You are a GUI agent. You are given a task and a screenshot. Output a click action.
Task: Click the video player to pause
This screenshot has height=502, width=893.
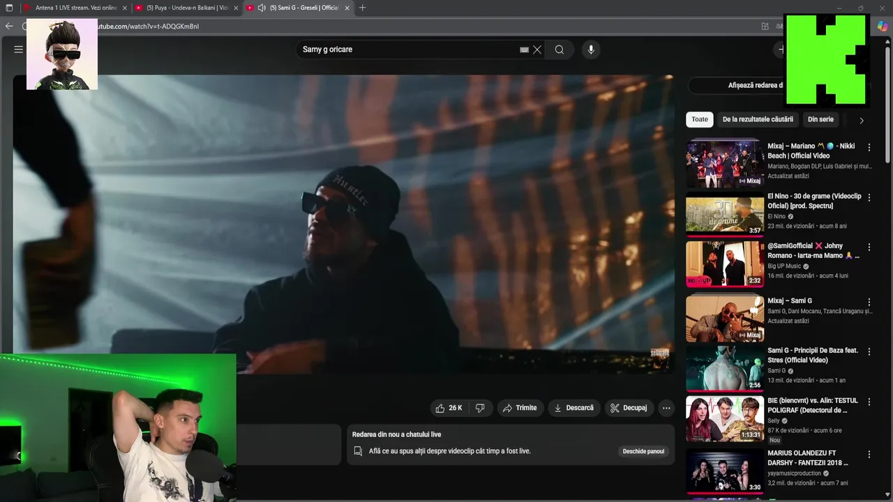tap(343, 223)
